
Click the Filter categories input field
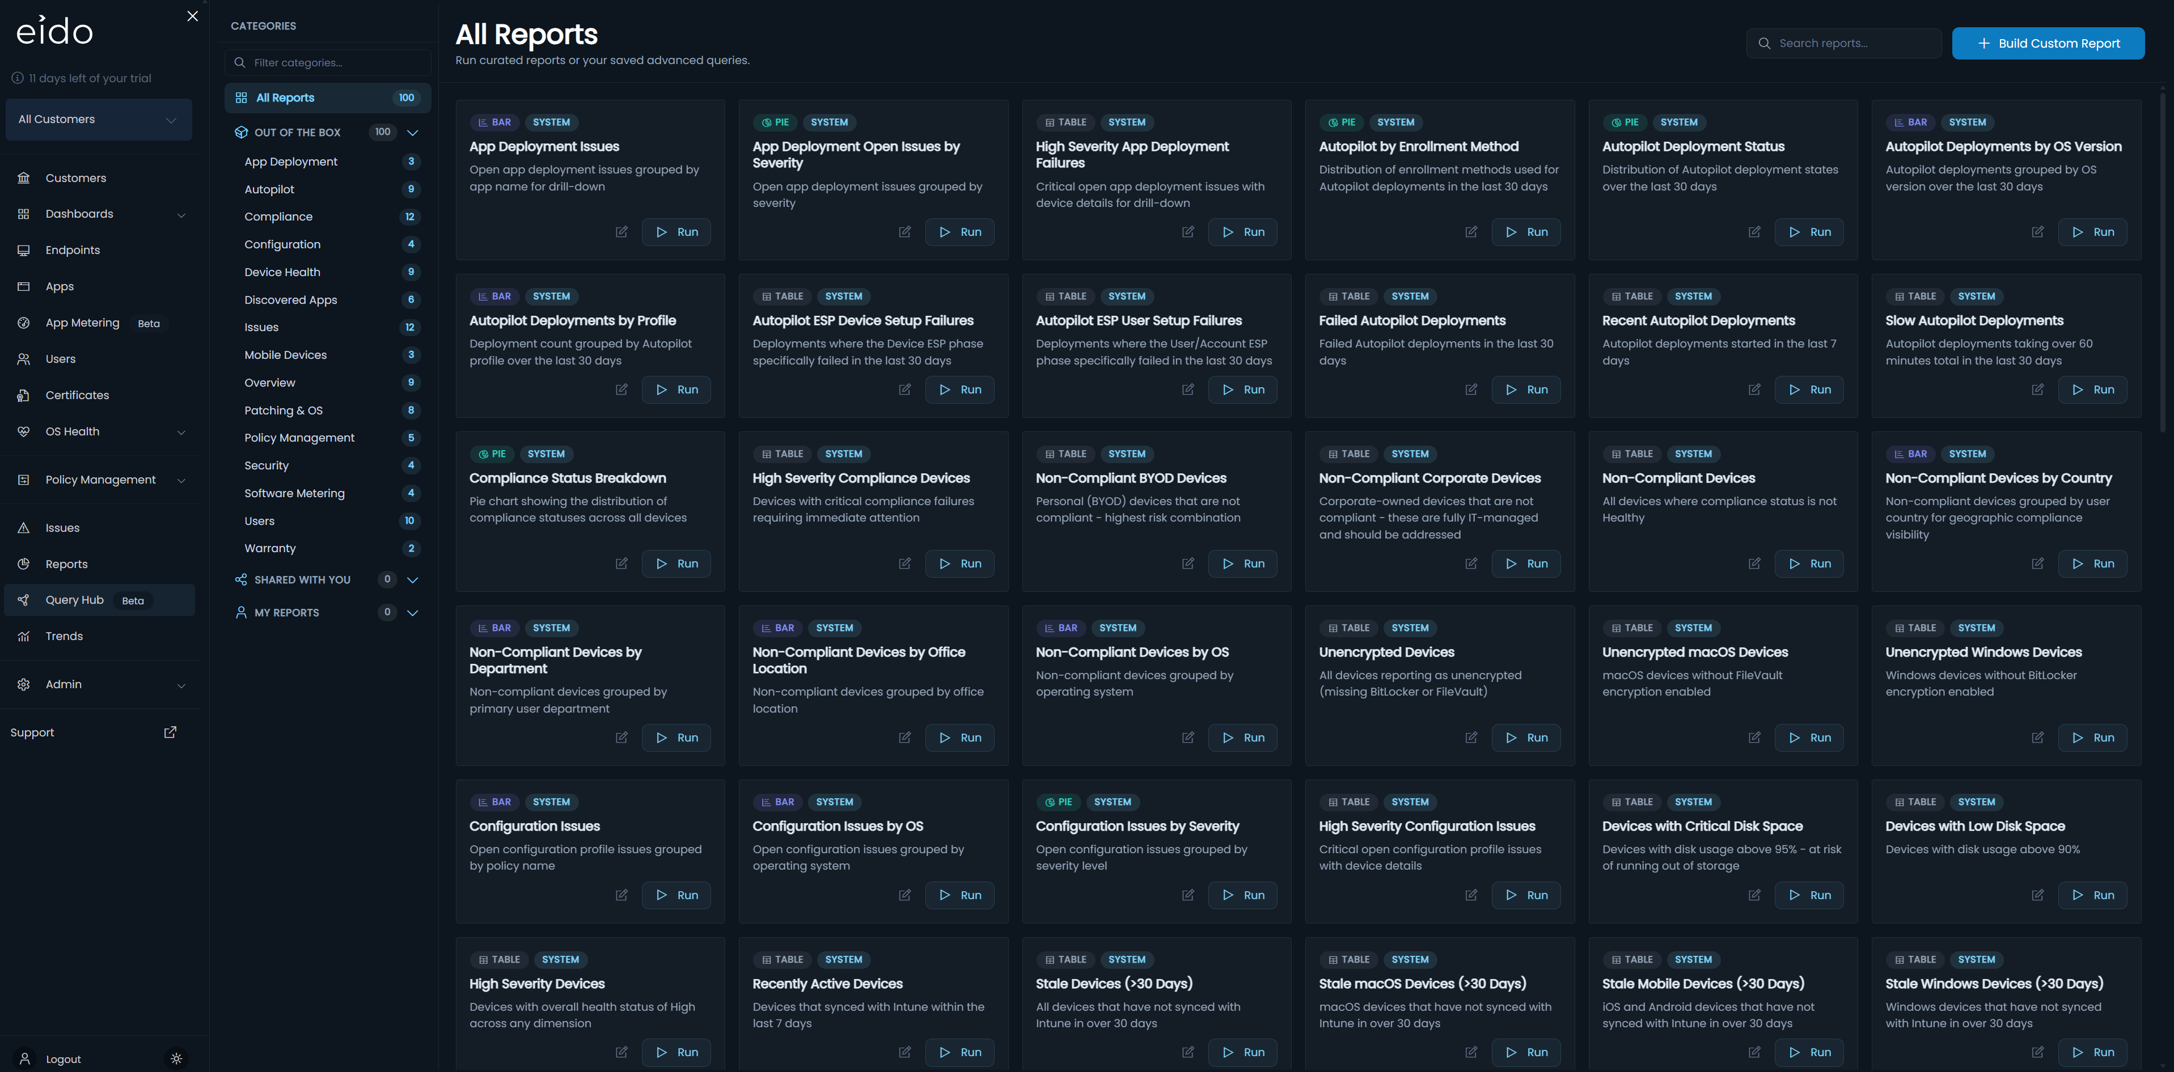[x=327, y=62]
